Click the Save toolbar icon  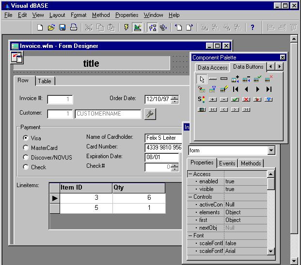(x=62, y=28)
